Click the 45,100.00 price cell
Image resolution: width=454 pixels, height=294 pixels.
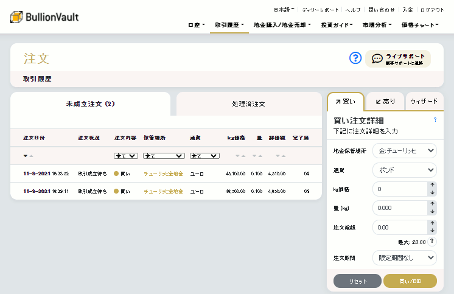click(236, 173)
